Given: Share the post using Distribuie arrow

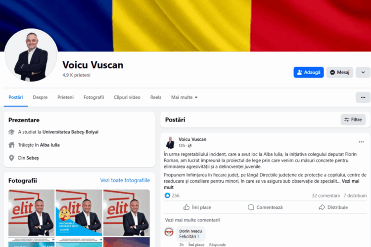Looking at the screenshot, I should (x=322, y=207).
